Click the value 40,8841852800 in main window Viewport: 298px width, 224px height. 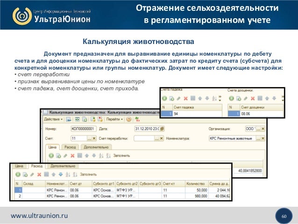tap(250, 171)
